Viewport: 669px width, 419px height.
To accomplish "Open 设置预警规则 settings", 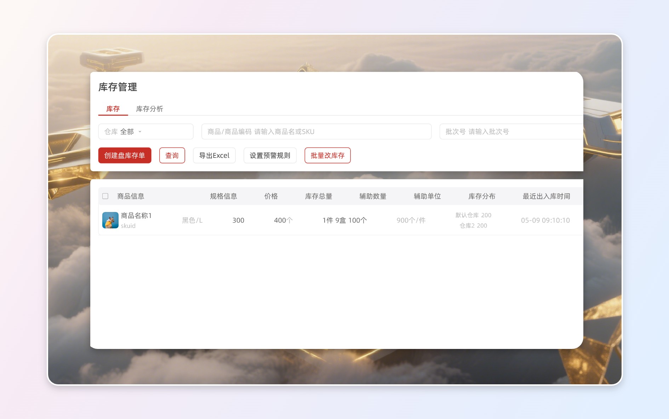I will 270,155.
